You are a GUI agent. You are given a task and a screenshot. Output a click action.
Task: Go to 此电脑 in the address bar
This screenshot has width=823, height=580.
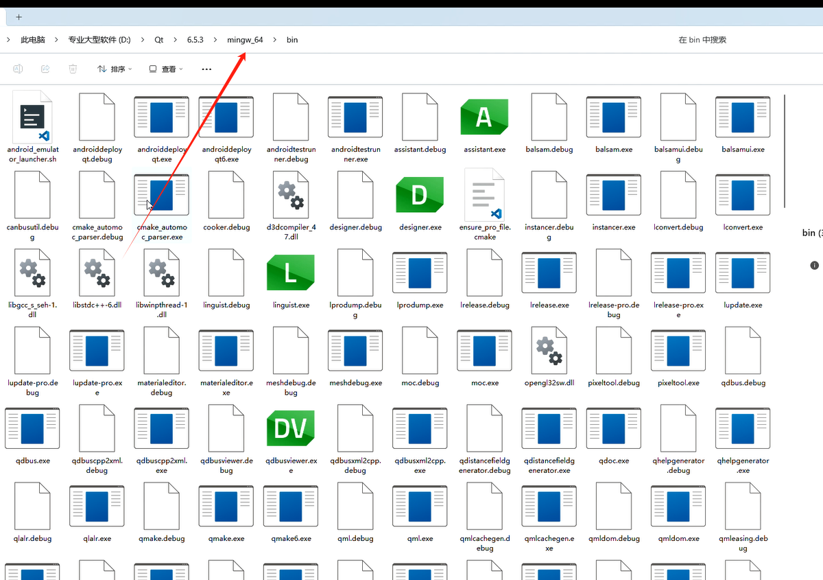[x=33, y=40]
